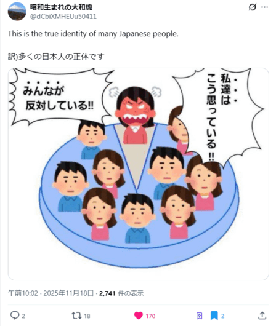Click the 2,741 件の表示 view count
This screenshot has height=326, width=276.
pos(121,293)
